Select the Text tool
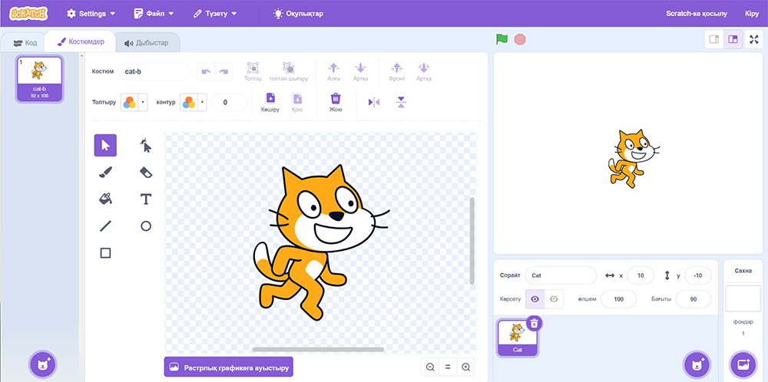Image resolution: width=768 pixels, height=382 pixels. coord(145,199)
